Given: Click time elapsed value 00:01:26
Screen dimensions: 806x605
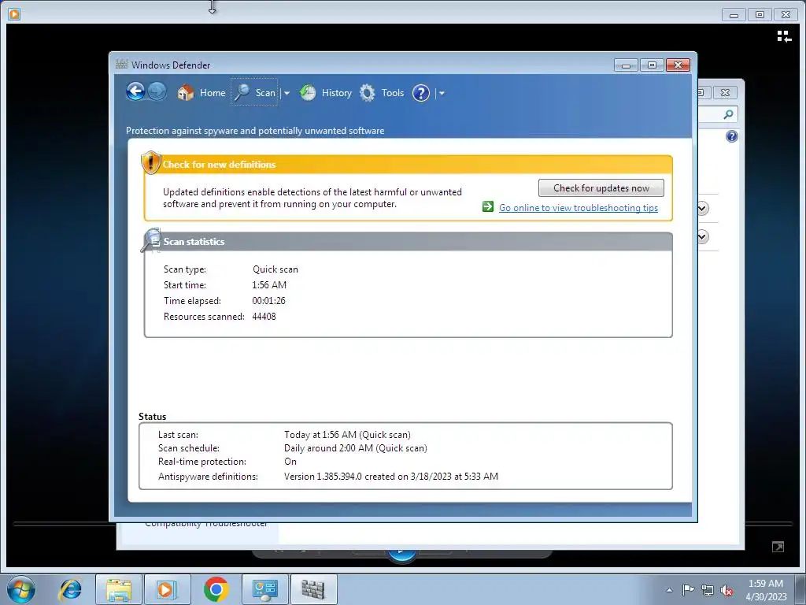Looking at the screenshot, I should 268,300.
